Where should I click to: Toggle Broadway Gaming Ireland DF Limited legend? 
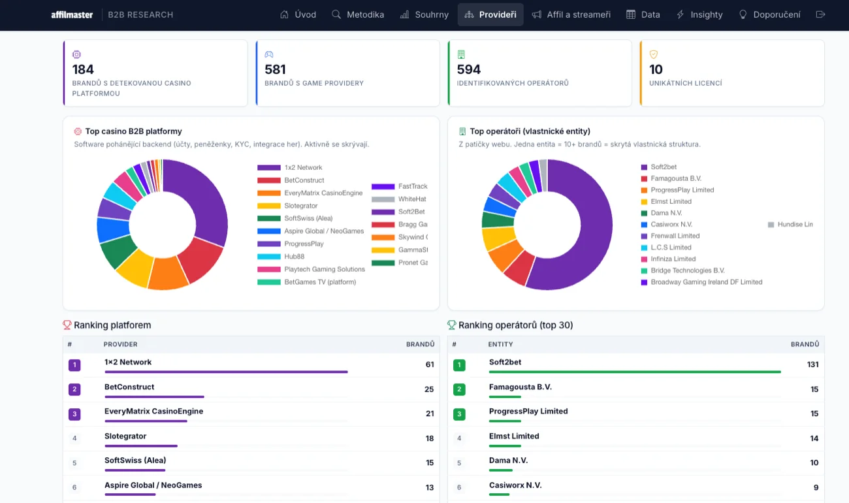701,282
